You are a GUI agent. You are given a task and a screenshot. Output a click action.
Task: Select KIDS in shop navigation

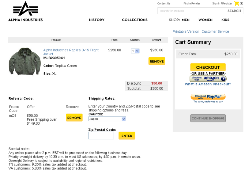pyautogui.click(x=225, y=20)
